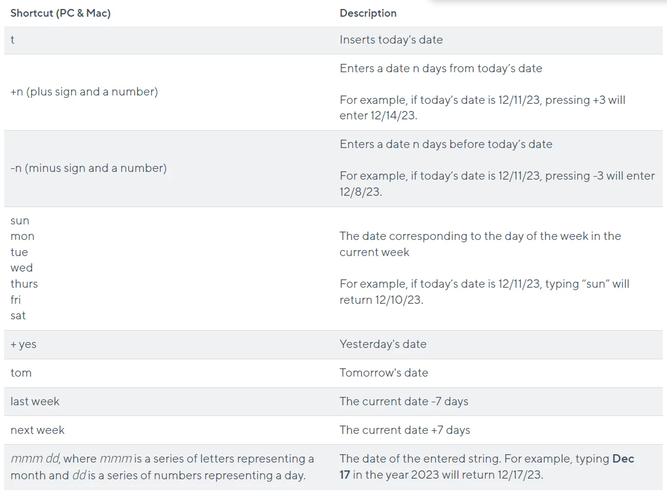The height and width of the screenshot is (493, 667).
Task: Click 'Yesterday's date' description
Action: 383,344
